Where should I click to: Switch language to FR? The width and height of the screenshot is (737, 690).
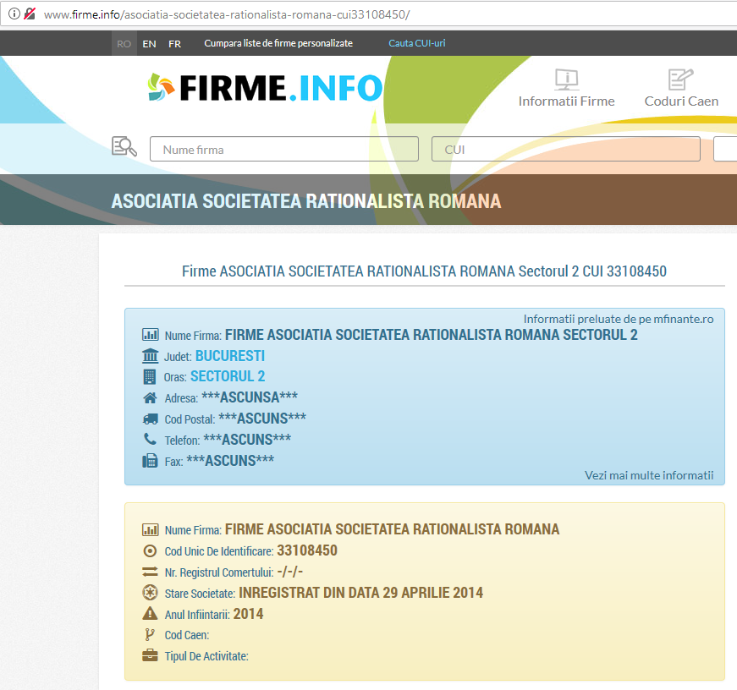pos(175,44)
